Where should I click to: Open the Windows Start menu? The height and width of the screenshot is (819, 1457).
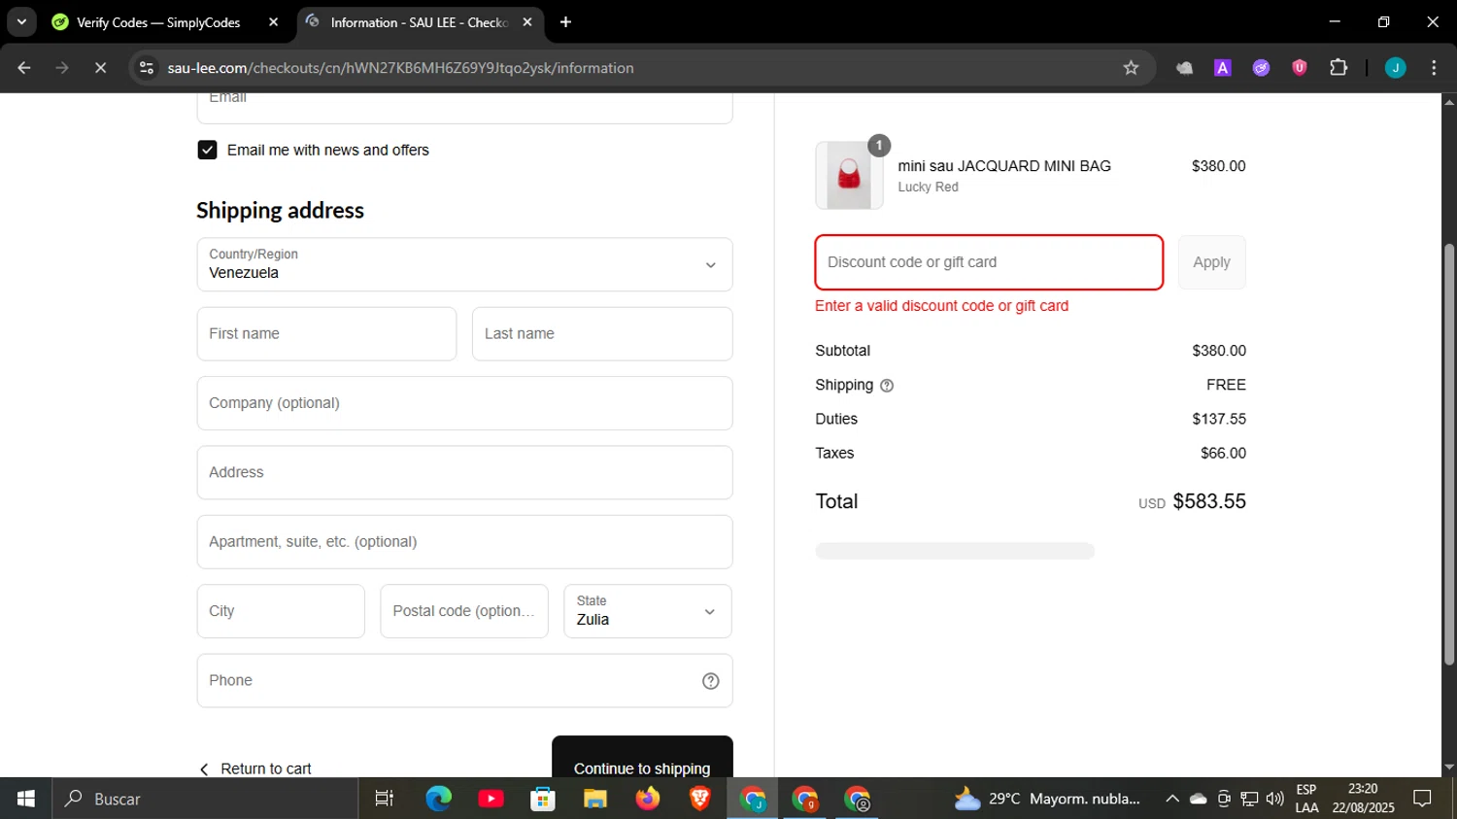[x=26, y=799]
